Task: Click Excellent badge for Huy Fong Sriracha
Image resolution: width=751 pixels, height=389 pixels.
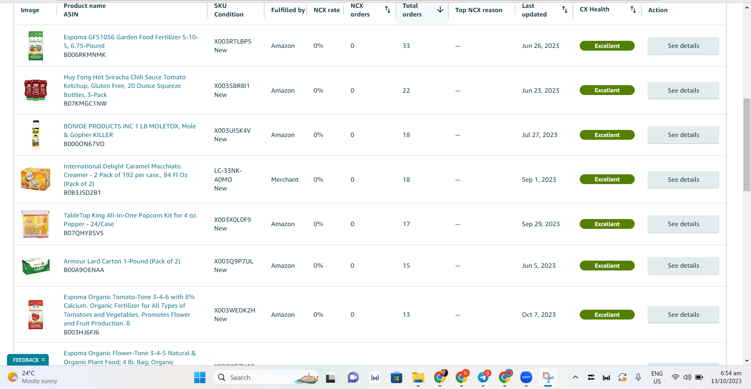Action: (607, 90)
